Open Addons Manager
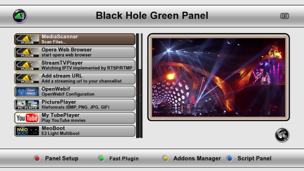The height and width of the screenshot is (171, 304). click(197, 159)
